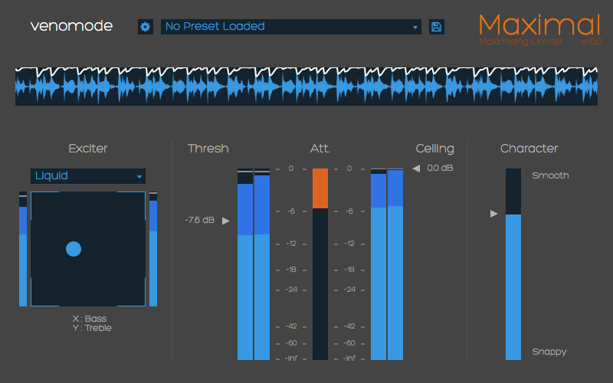
Task: Open the No Preset Loaded dropdown
Action: (x=291, y=27)
